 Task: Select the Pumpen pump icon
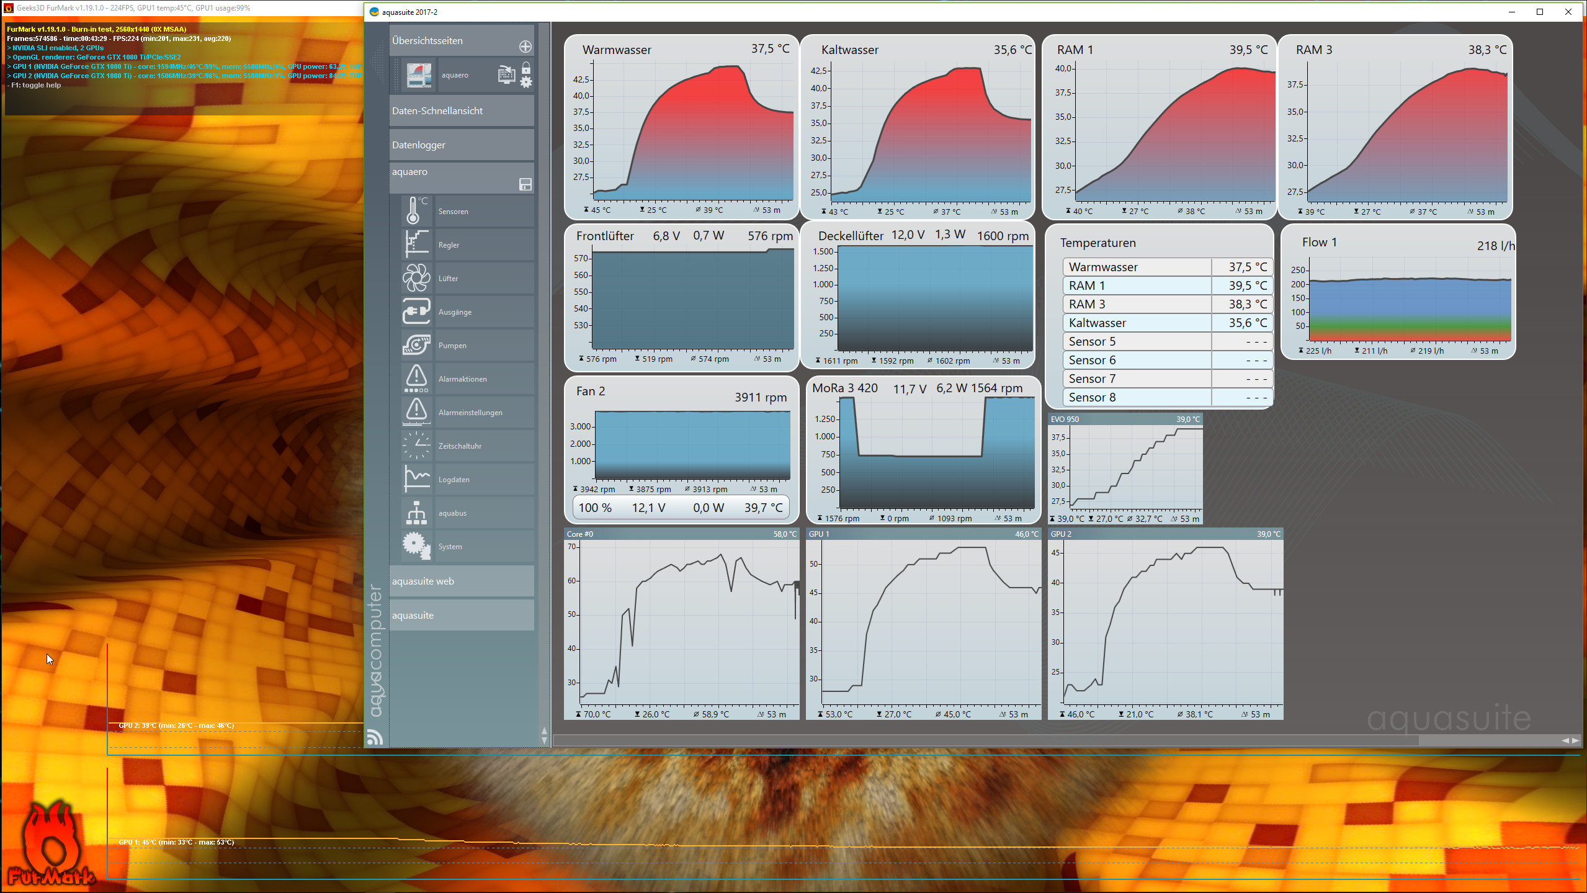416,345
